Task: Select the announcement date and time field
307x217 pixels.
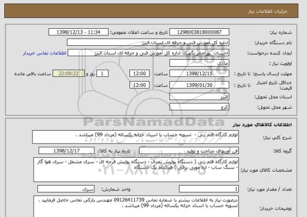Action: click(x=78, y=32)
